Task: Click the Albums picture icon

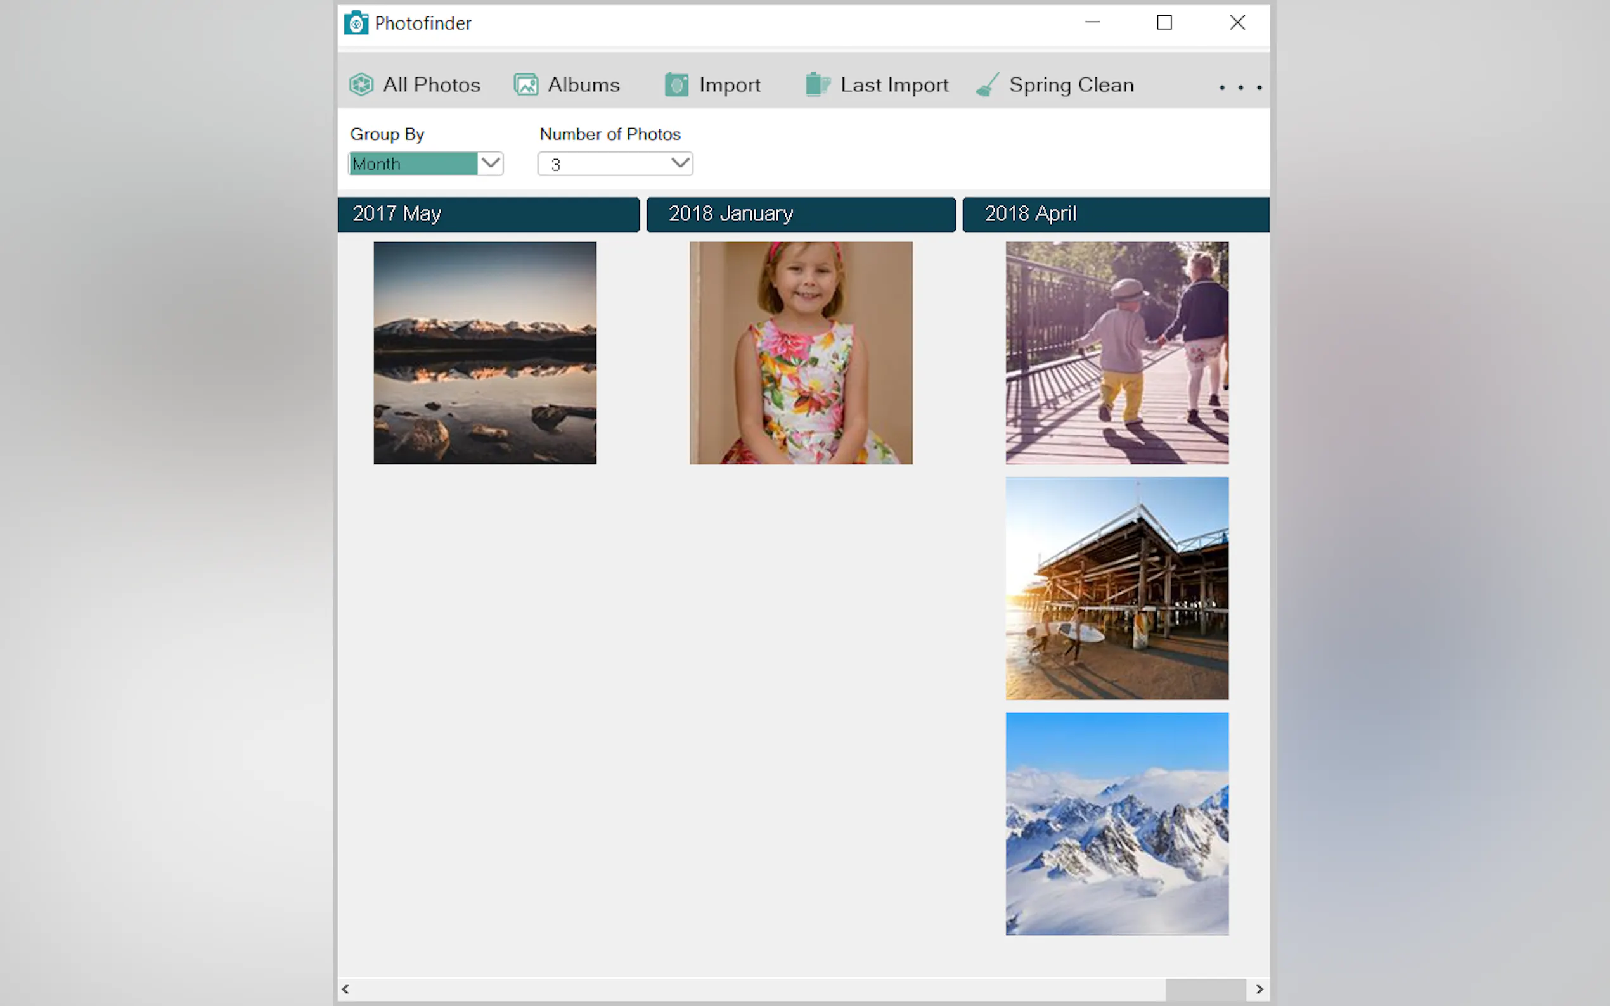Action: 526,84
